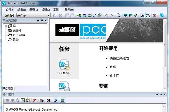Select the Zoom magnifier tool
The image size is (169, 112).
[x=118, y=15]
